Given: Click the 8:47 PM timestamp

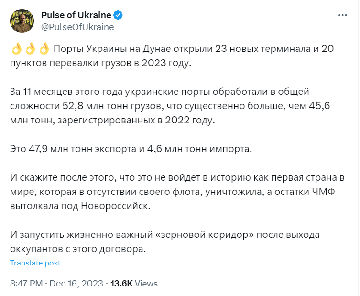Looking at the screenshot, I should pyautogui.click(x=27, y=283).
